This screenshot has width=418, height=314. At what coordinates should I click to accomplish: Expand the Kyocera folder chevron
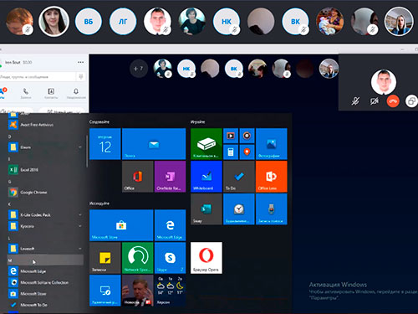click(80, 226)
